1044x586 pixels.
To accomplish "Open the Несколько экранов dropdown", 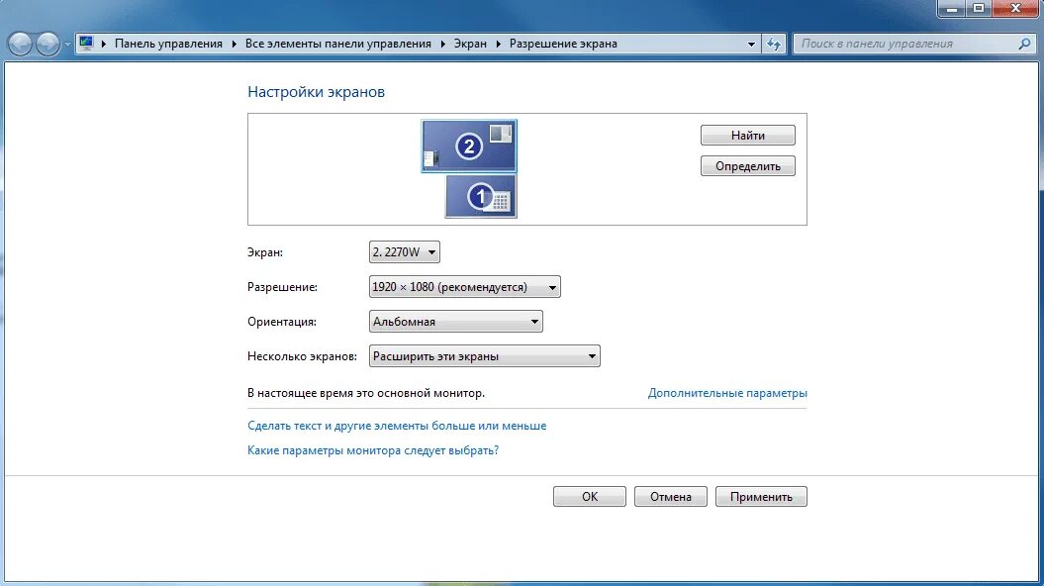I will pos(484,356).
